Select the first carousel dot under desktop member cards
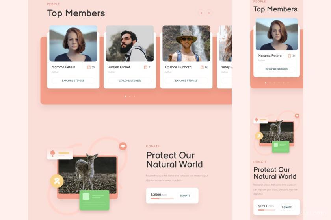The height and width of the screenshot is (220, 331). pyautogui.click(x=125, y=96)
